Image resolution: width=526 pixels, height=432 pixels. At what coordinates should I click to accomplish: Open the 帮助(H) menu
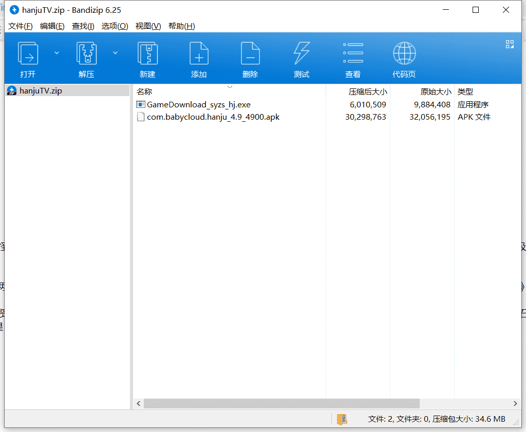tap(181, 26)
